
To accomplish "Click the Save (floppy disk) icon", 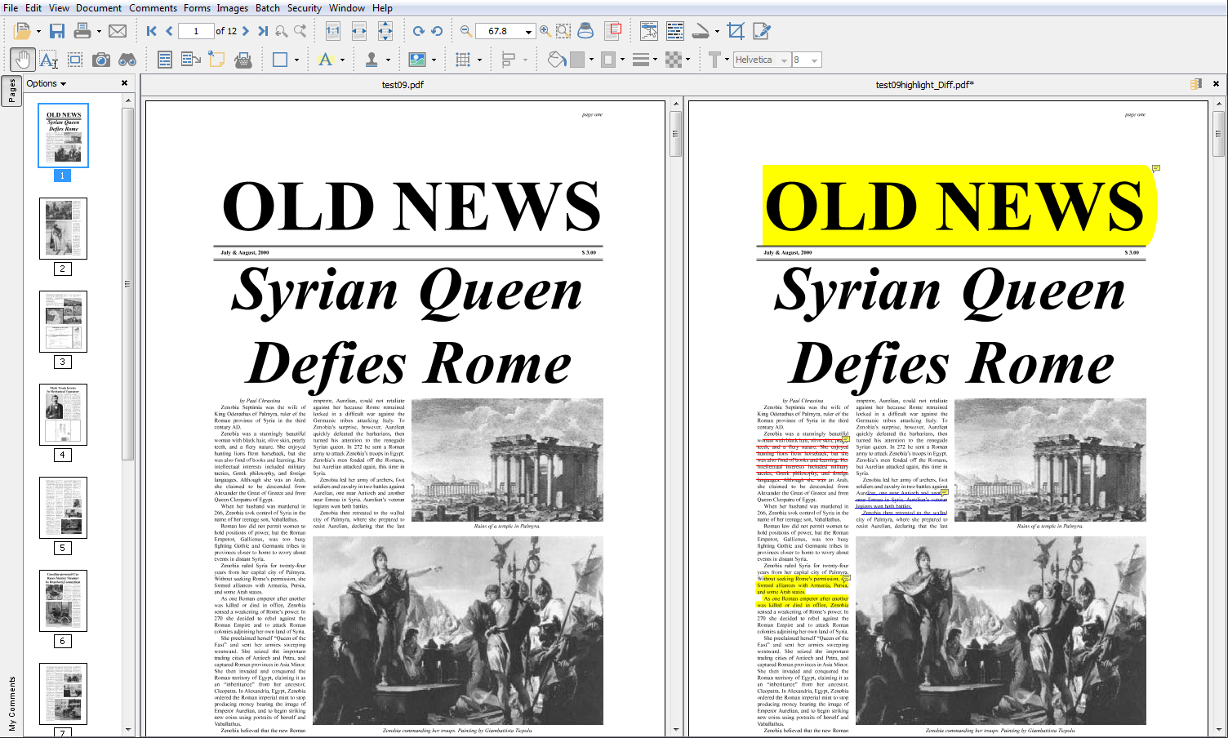I will click(x=57, y=31).
